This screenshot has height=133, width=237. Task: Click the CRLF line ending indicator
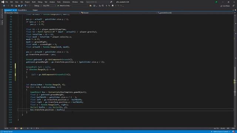pos(233,128)
